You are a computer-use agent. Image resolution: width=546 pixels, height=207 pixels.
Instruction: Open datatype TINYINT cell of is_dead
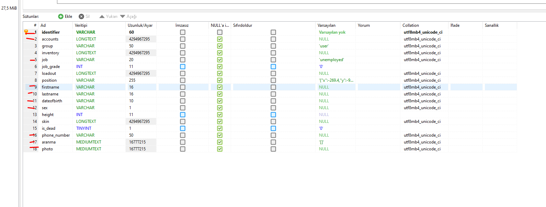84,128
